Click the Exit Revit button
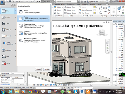125x94 pixels. (47, 69)
